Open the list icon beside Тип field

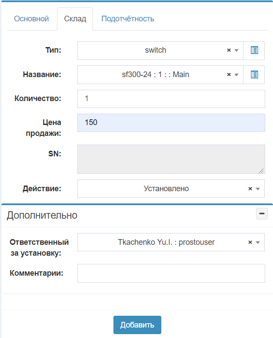pyautogui.click(x=254, y=50)
